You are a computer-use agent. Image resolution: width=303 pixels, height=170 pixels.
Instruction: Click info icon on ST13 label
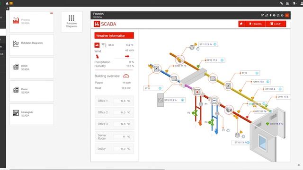[257, 73]
